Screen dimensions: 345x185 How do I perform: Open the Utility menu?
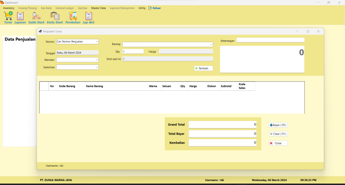142,8
